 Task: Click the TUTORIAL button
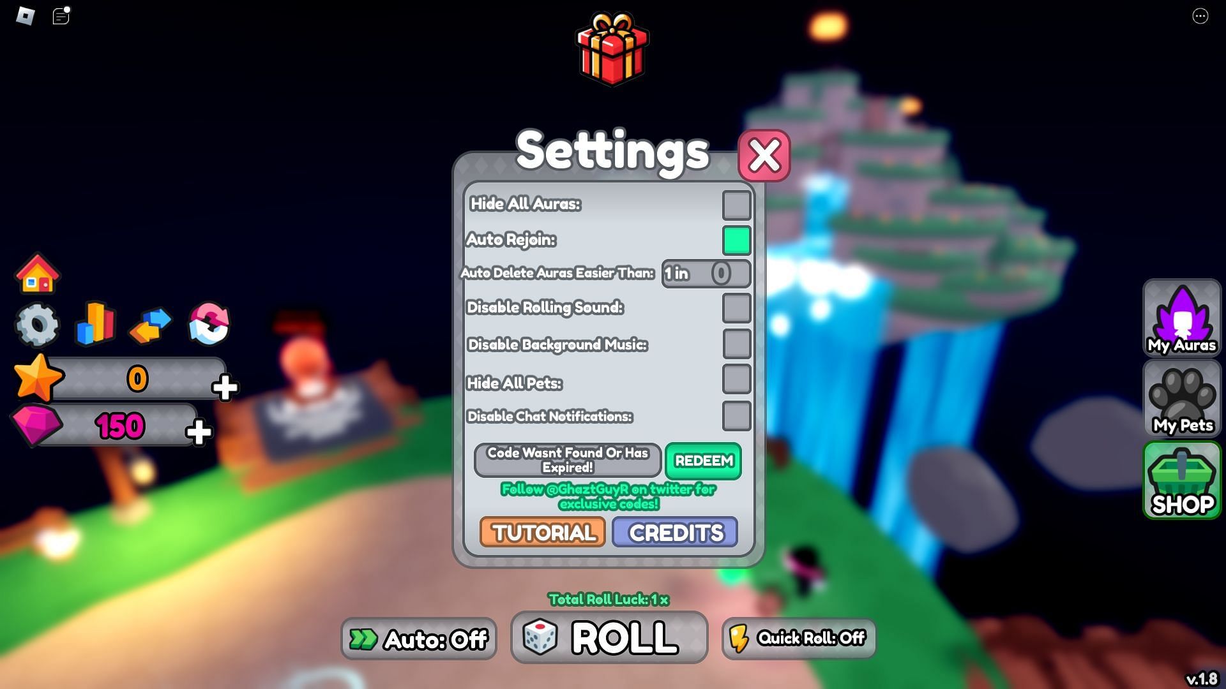(x=542, y=533)
